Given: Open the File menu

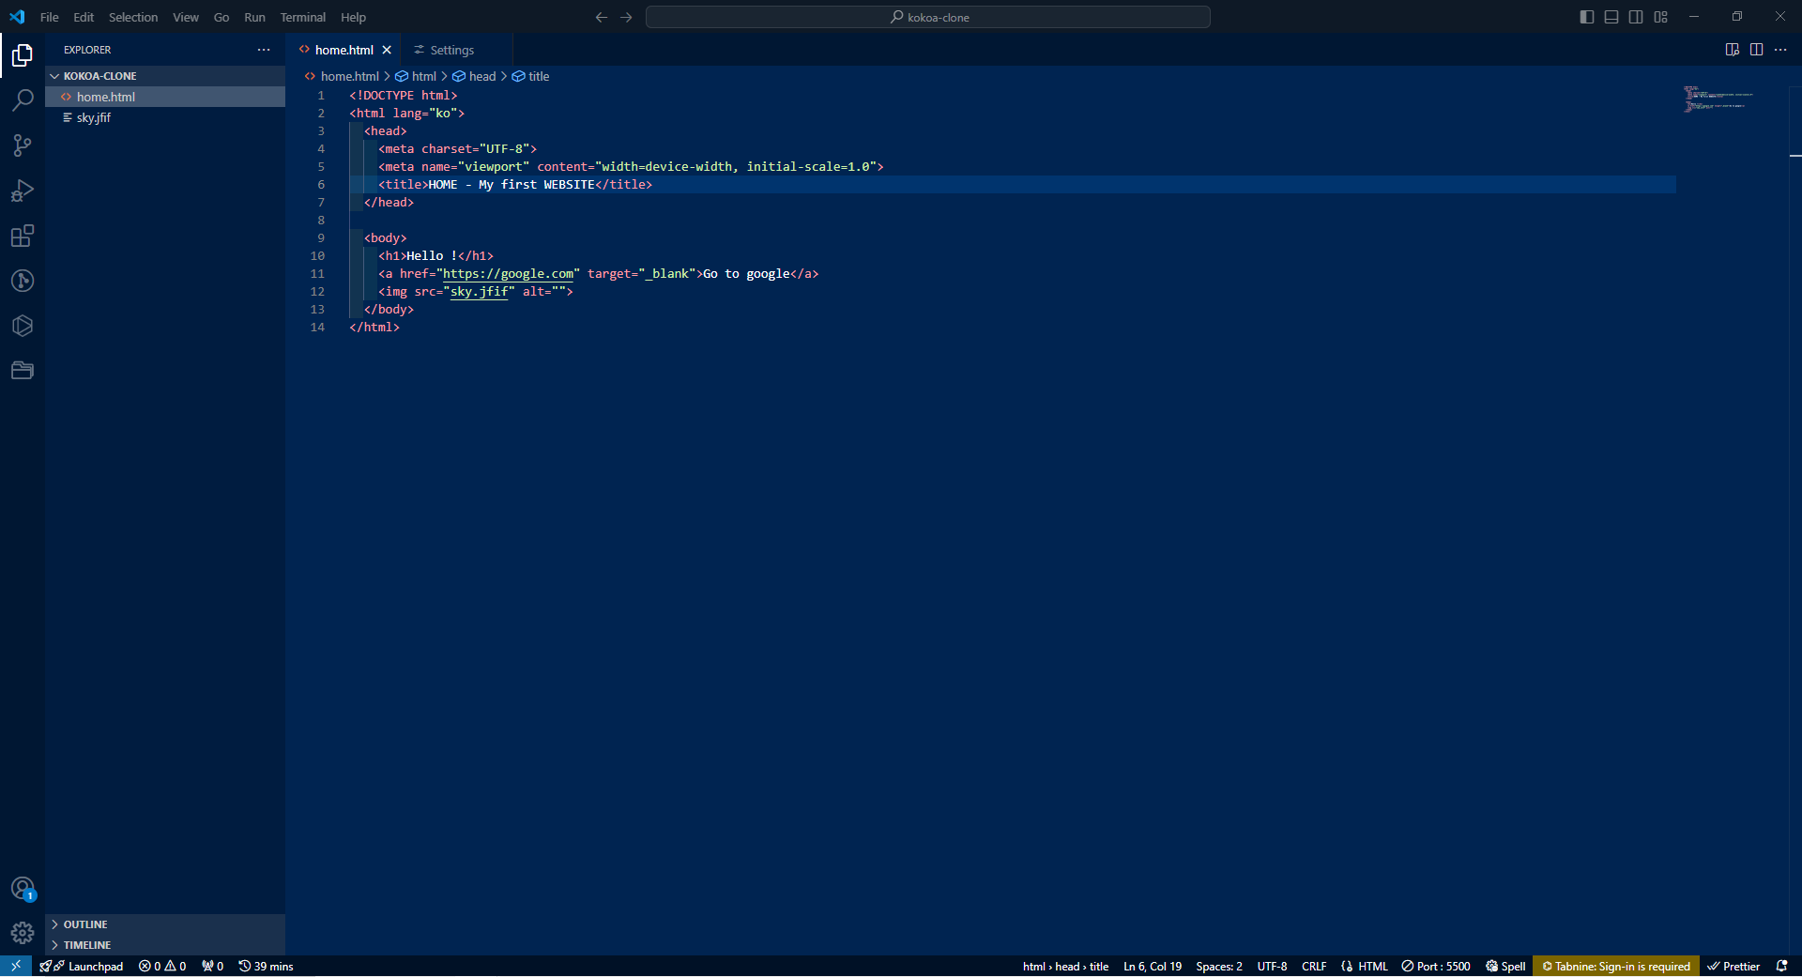Looking at the screenshot, I should tap(50, 17).
